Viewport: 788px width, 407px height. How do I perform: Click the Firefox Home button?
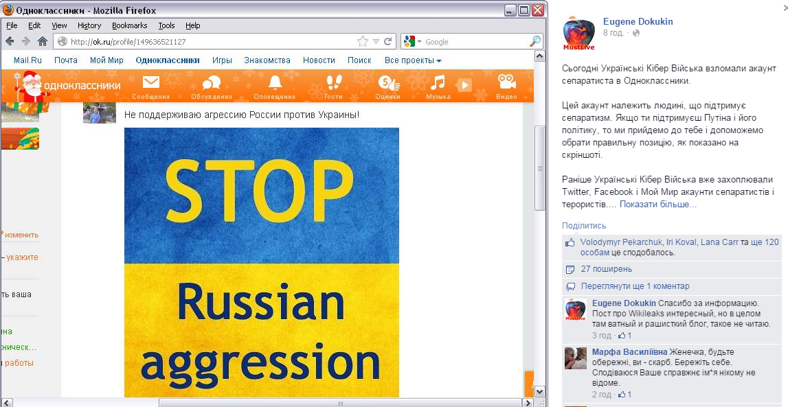click(x=43, y=41)
